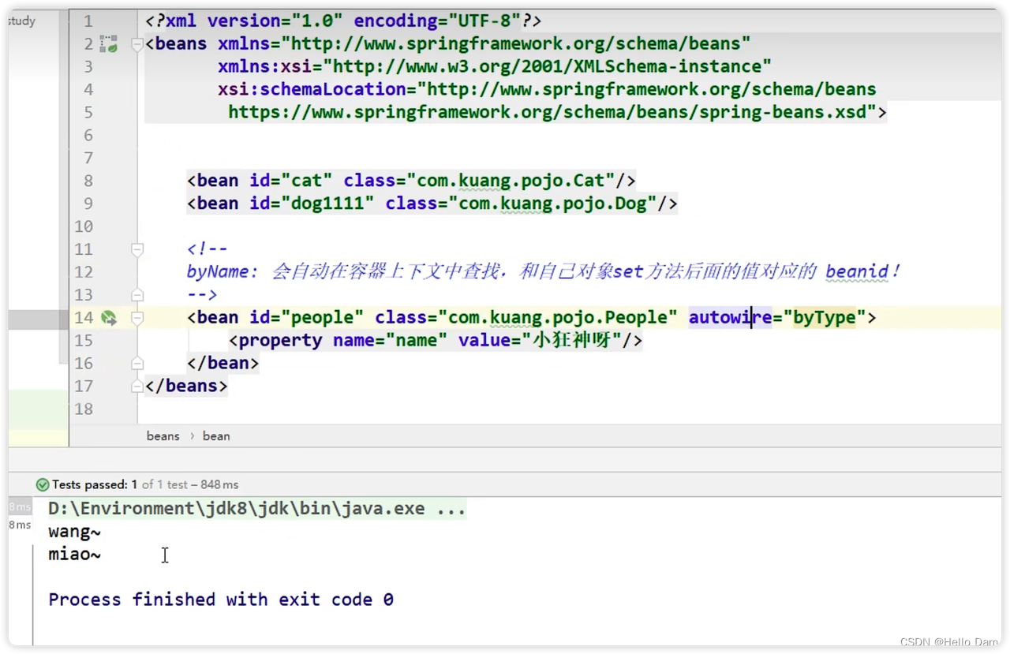Click the byName comment text on line 12

tap(543, 272)
